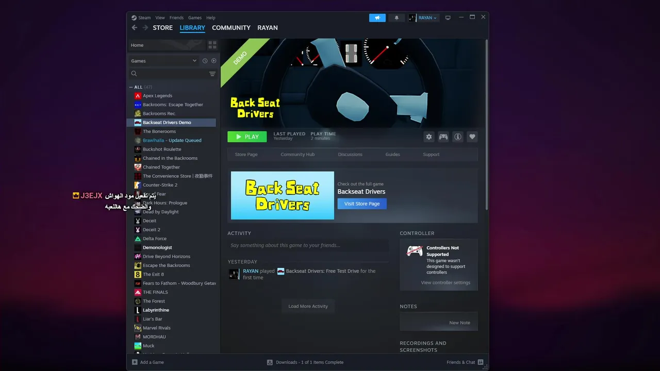Open the RAYAN profile tab
The image size is (660, 371).
(x=268, y=28)
